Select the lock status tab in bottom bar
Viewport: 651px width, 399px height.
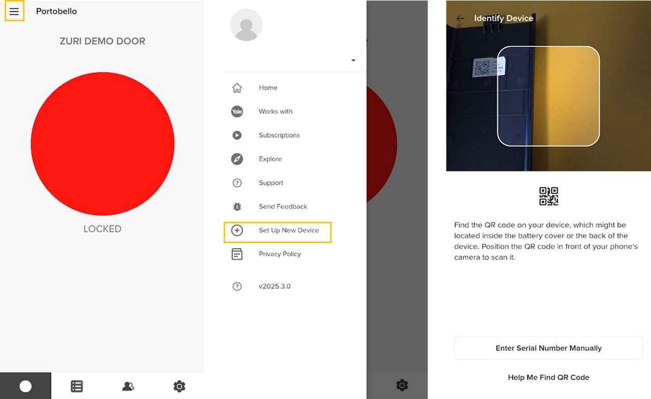(25, 386)
